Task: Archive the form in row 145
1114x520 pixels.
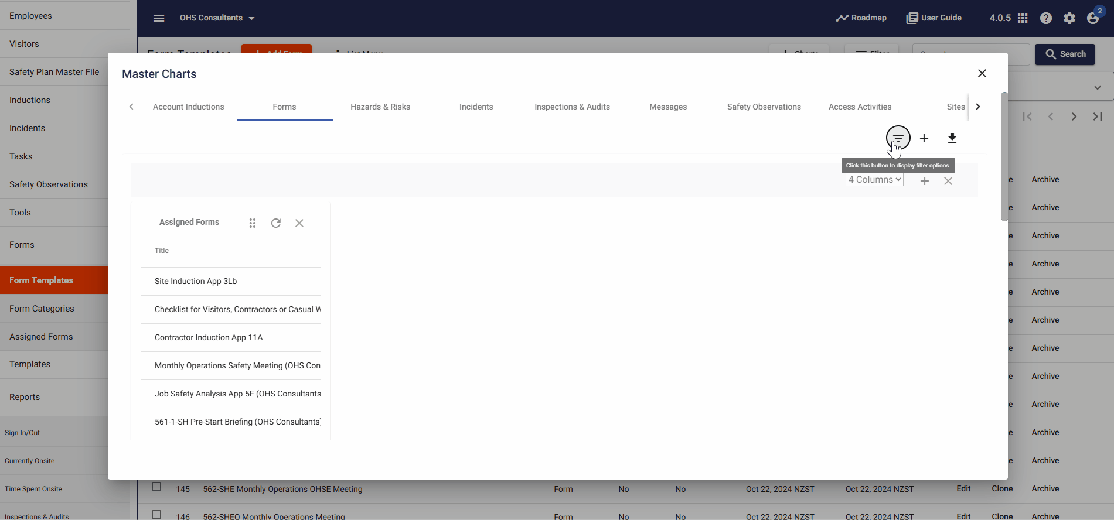Action: click(x=1045, y=488)
